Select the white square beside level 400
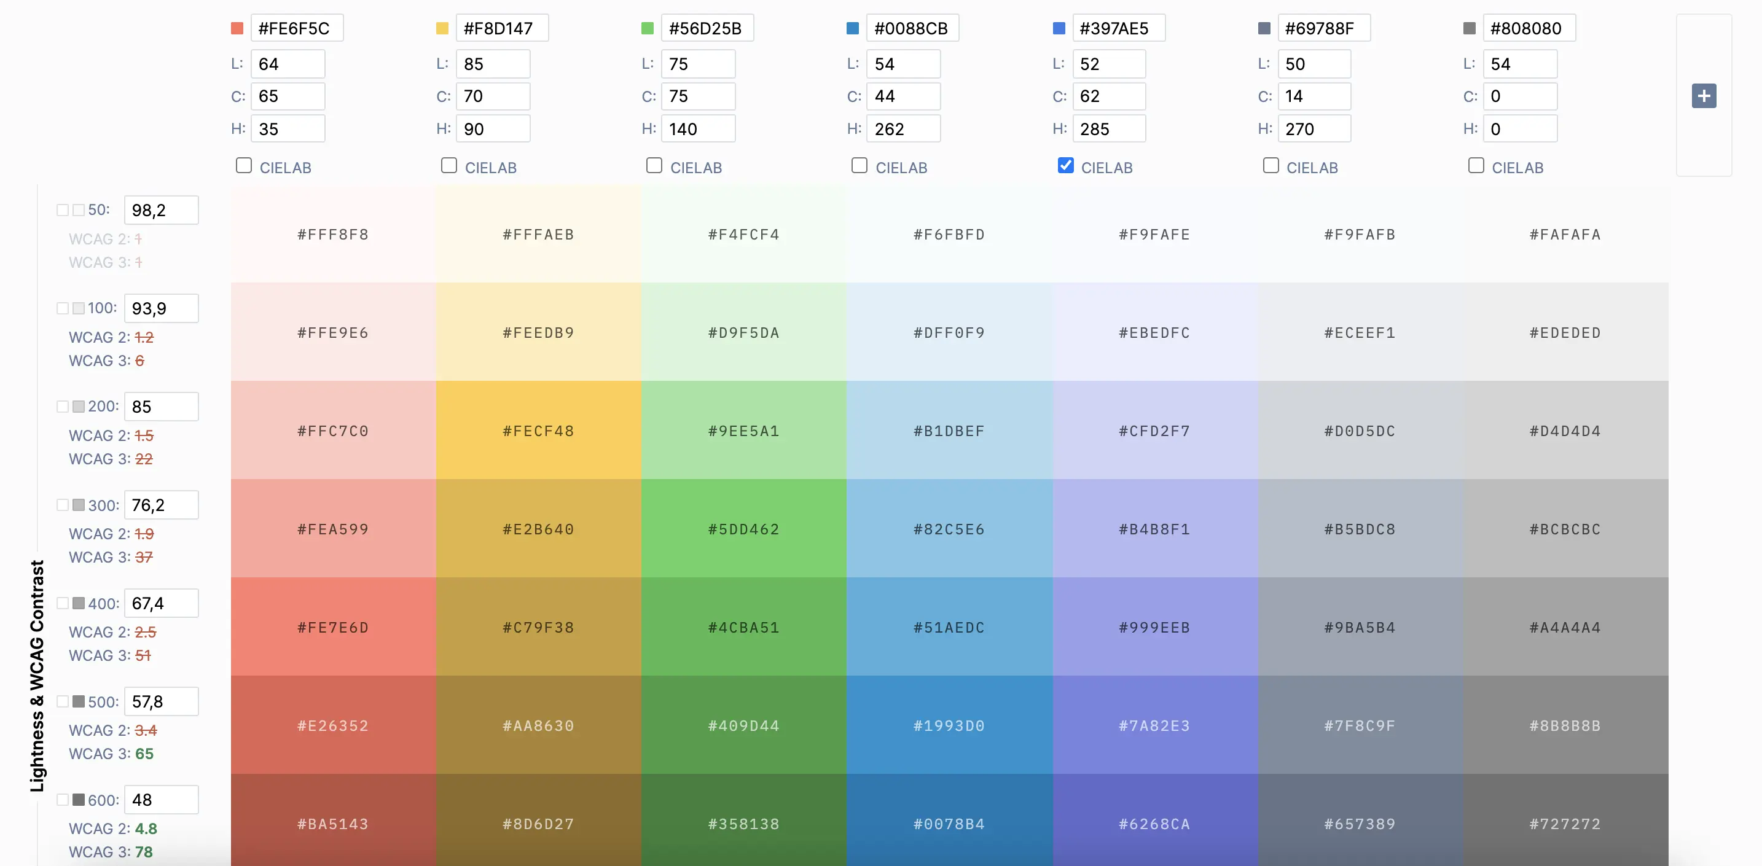1762x866 pixels. (62, 603)
